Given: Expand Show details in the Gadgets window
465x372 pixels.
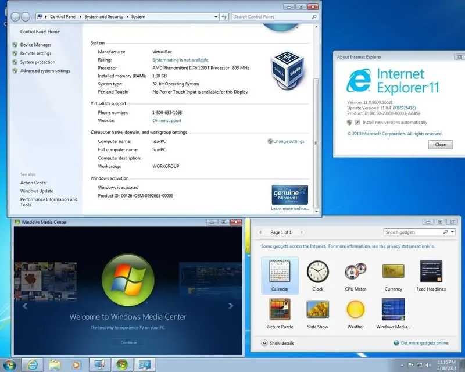Looking at the screenshot, I should pos(278,343).
